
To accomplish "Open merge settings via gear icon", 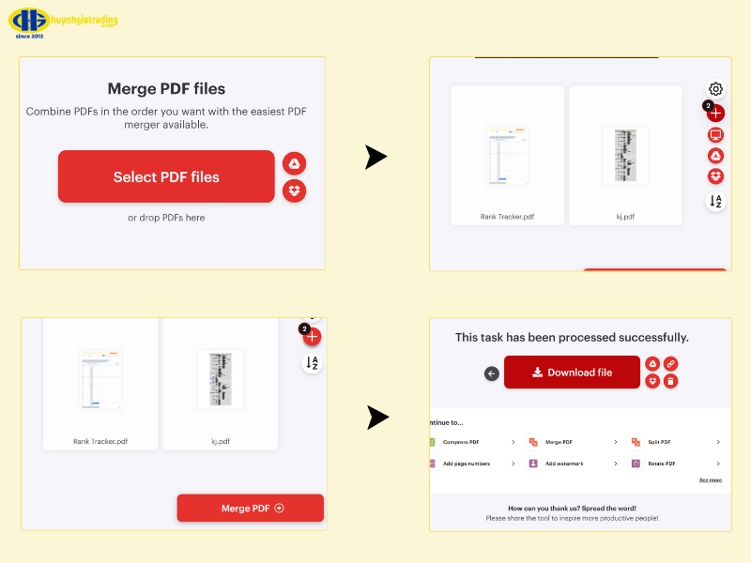I will click(715, 87).
